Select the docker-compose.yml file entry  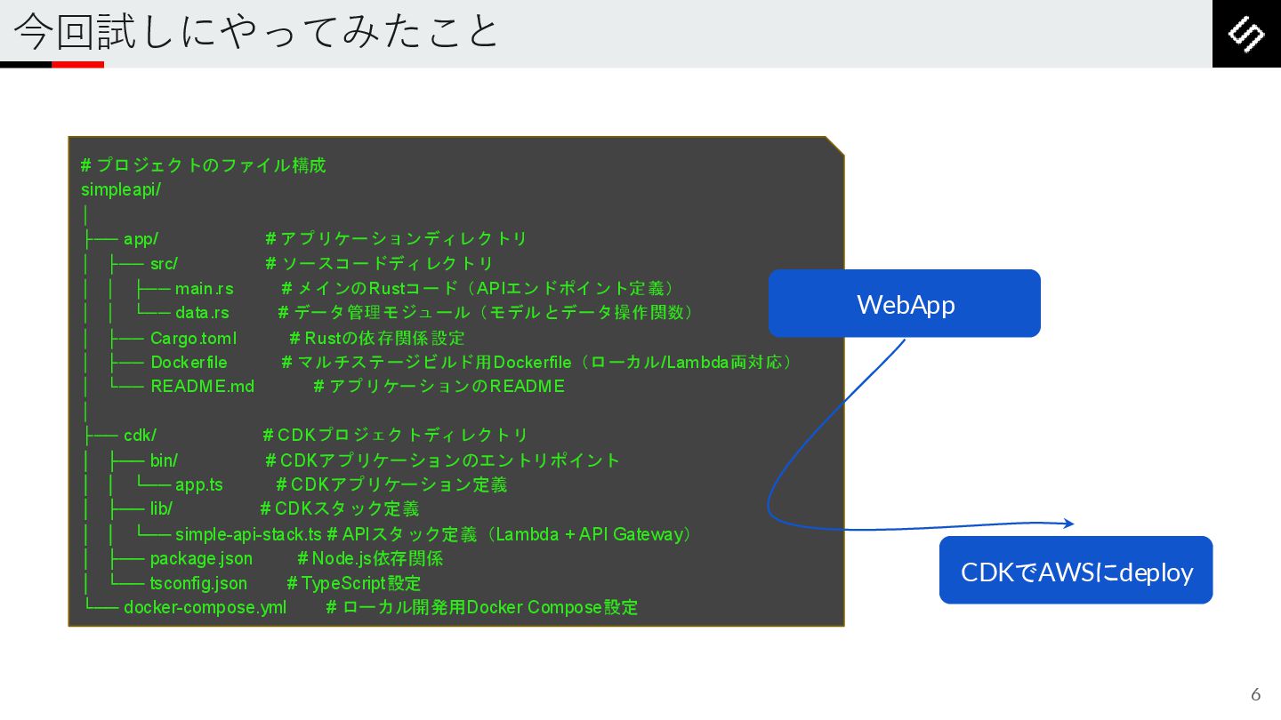[205, 608]
